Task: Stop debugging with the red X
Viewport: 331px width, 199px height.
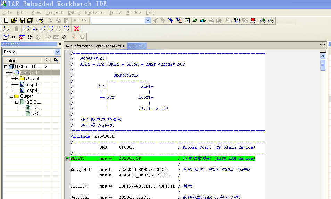Action: tap(77, 29)
